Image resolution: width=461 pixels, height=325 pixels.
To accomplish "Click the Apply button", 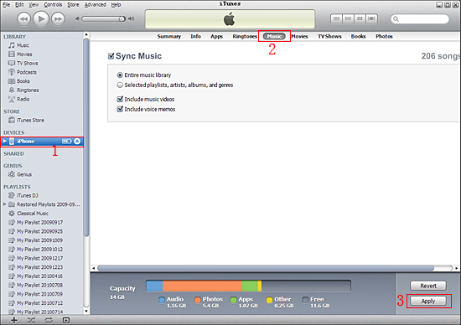I will coord(428,302).
